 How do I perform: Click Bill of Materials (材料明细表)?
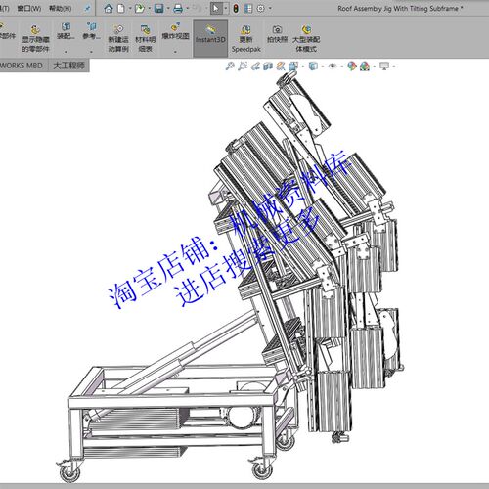point(145,38)
